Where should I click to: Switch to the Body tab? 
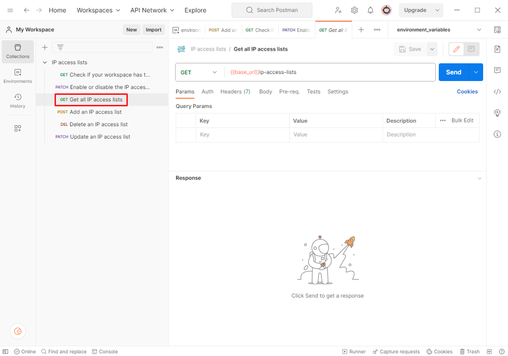coord(266,91)
